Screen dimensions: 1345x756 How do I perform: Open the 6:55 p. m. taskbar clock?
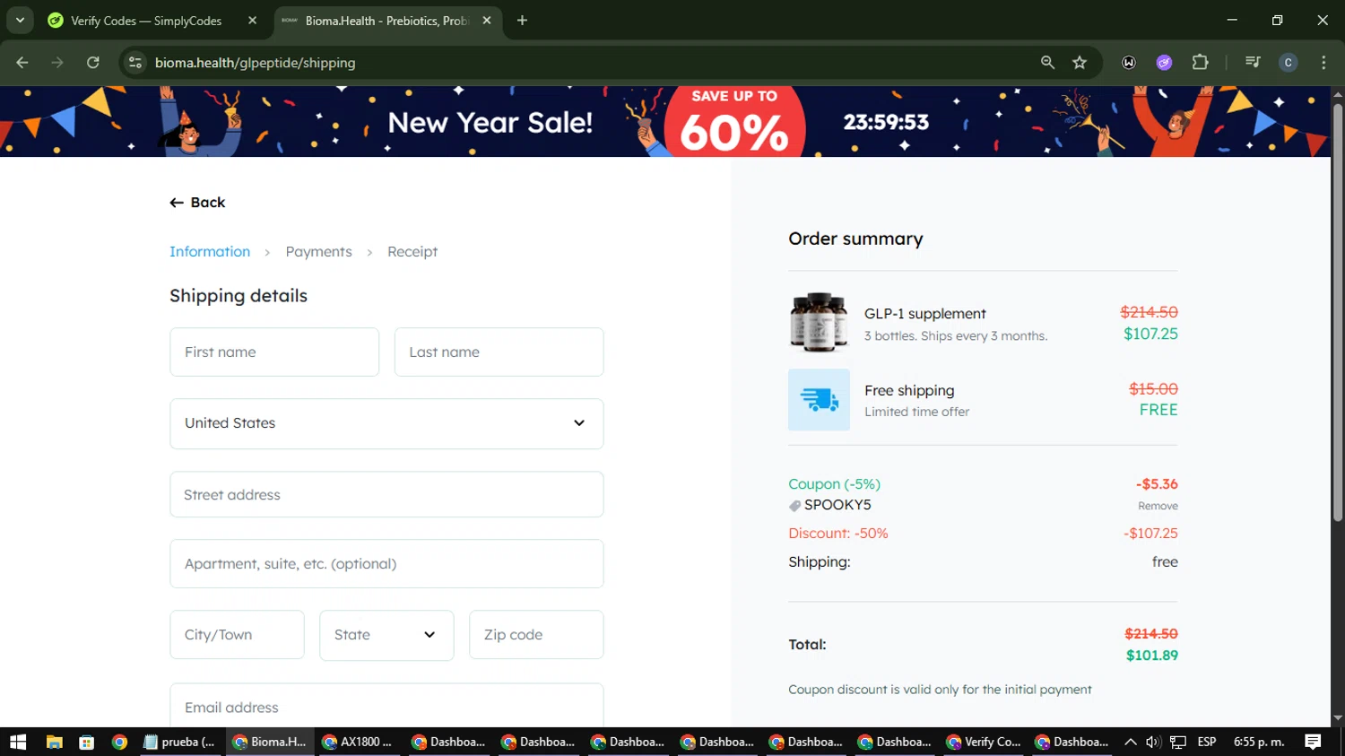click(x=1259, y=742)
